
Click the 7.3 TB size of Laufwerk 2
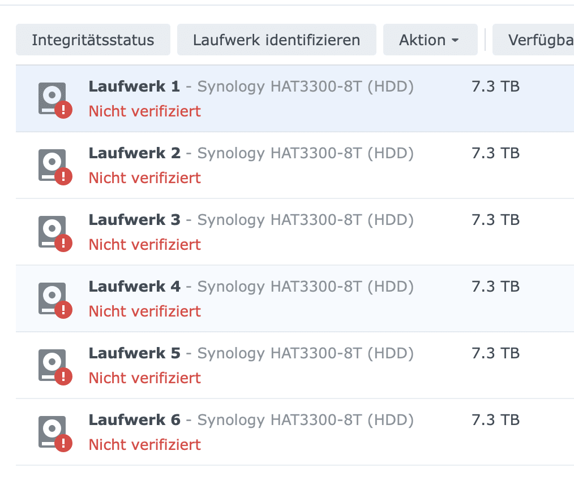tap(495, 153)
